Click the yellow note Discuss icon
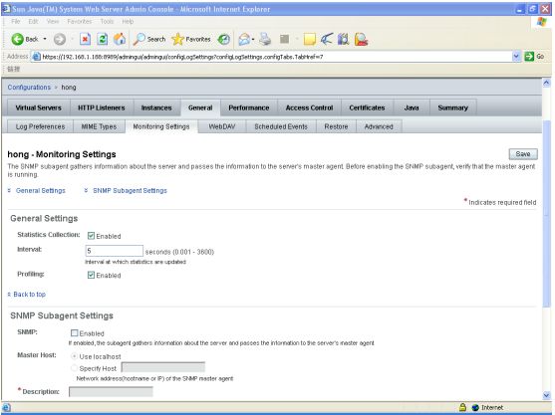This screenshot has width=555, height=415. coord(310,39)
